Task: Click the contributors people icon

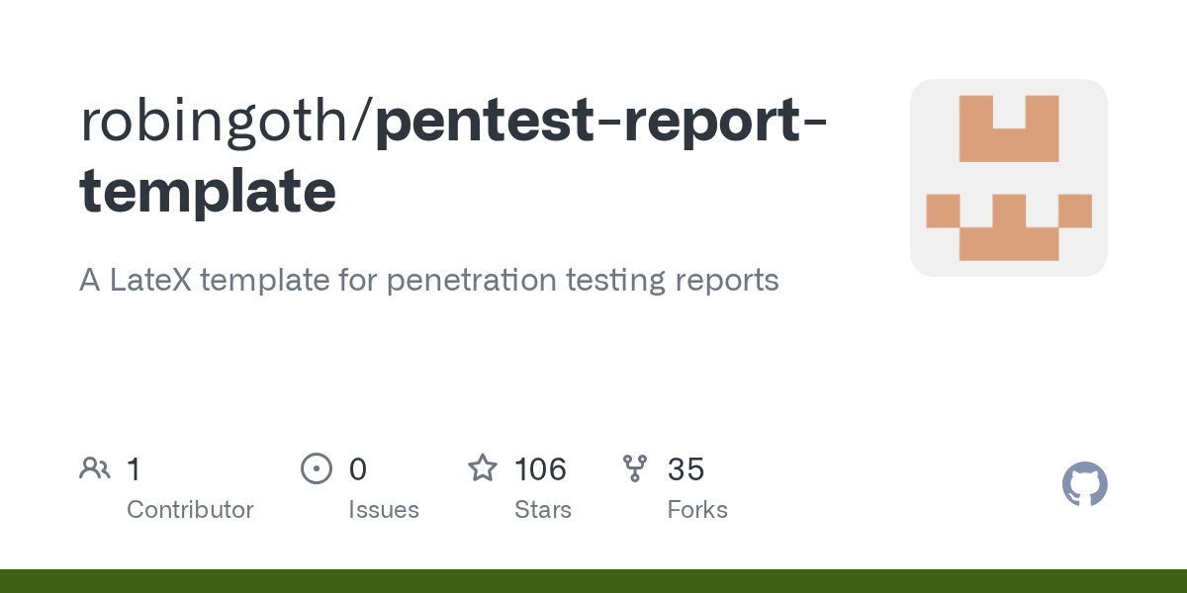Action: point(95,468)
